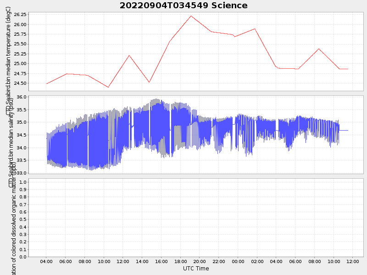Screen dimensions: 367x275
Task: Click the 0.4 tick on the bottom plot
Action: [x=23, y=227]
